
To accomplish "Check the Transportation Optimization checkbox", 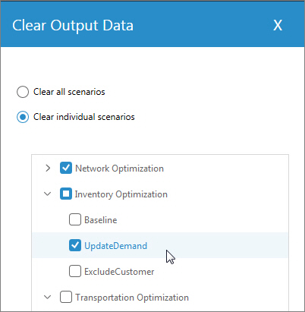I will pyautogui.click(x=66, y=297).
